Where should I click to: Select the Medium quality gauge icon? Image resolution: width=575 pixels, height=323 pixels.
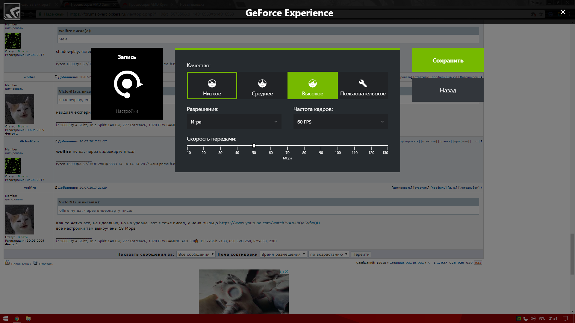(x=262, y=83)
